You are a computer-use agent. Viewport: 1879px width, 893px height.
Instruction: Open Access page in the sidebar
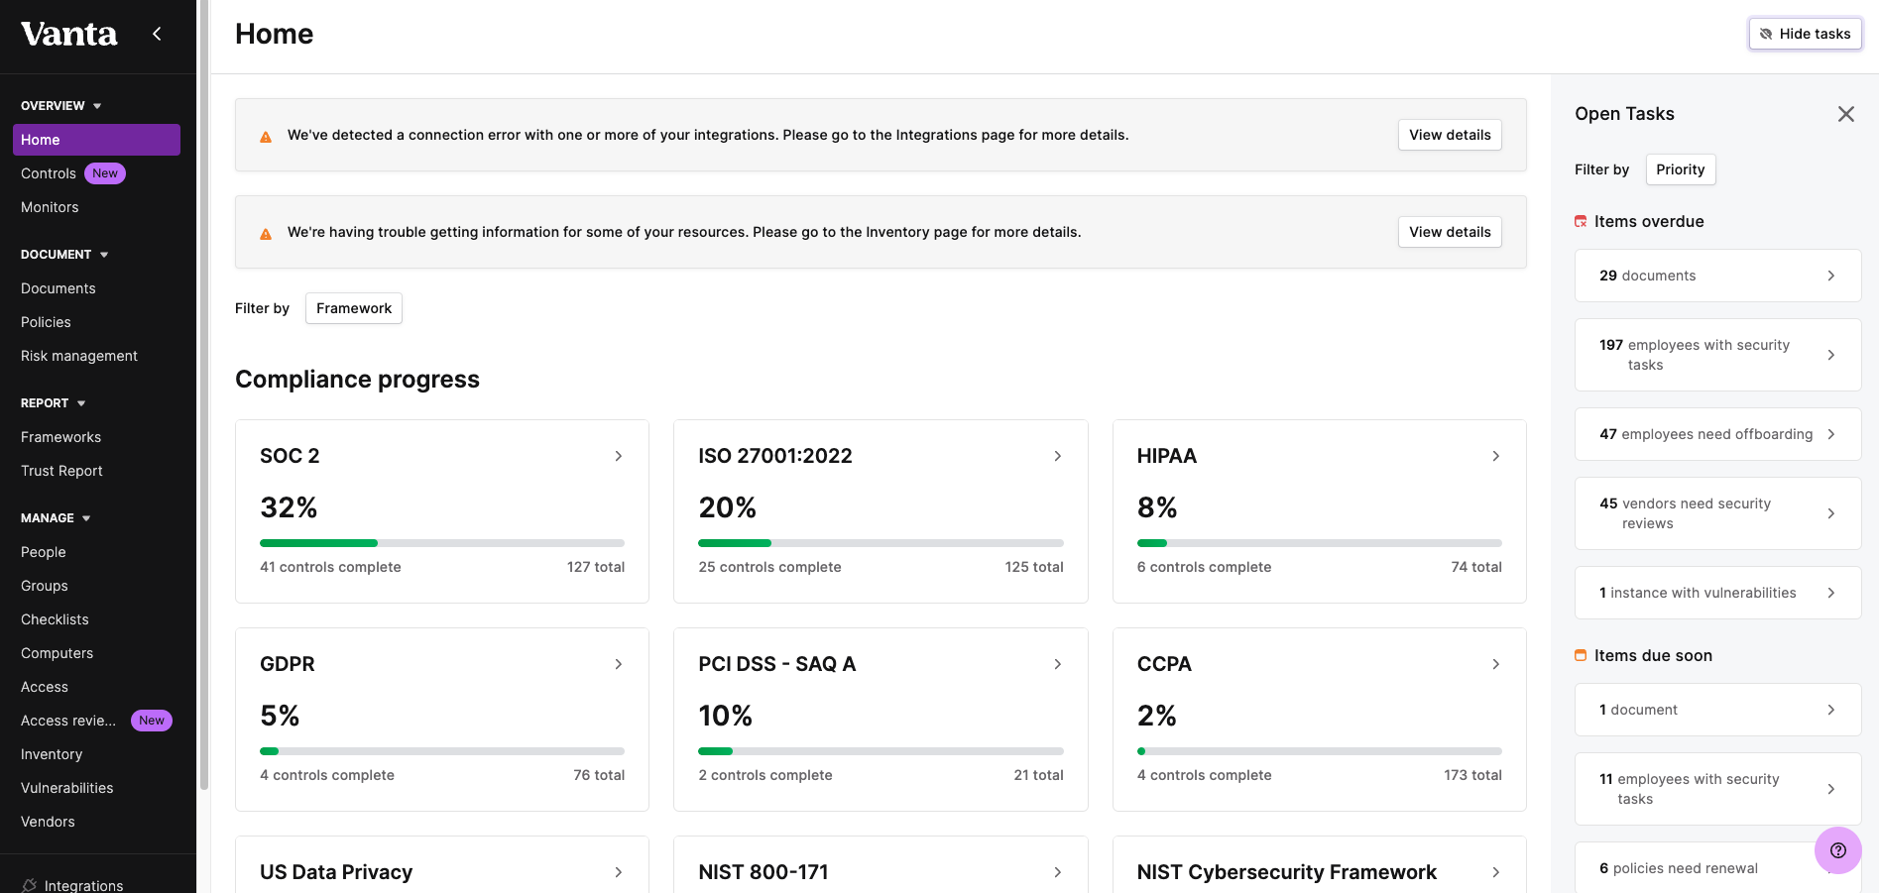pyautogui.click(x=45, y=687)
